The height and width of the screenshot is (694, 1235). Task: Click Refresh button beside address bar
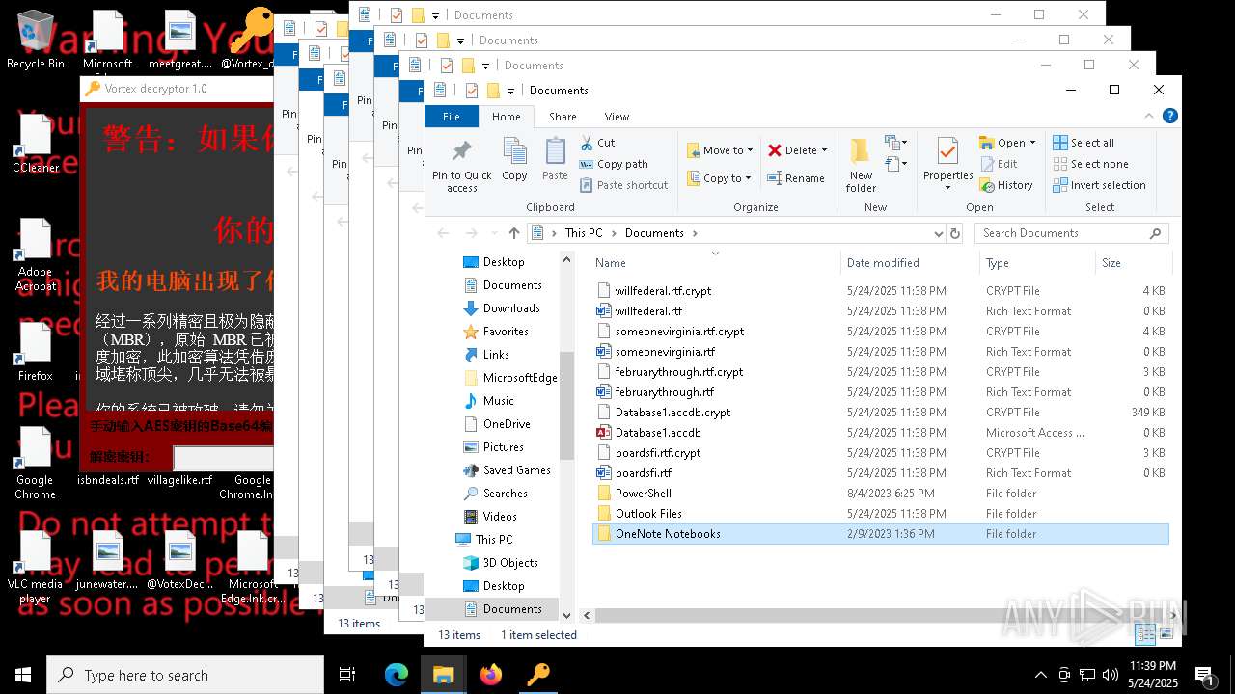pyautogui.click(x=955, y=233)
